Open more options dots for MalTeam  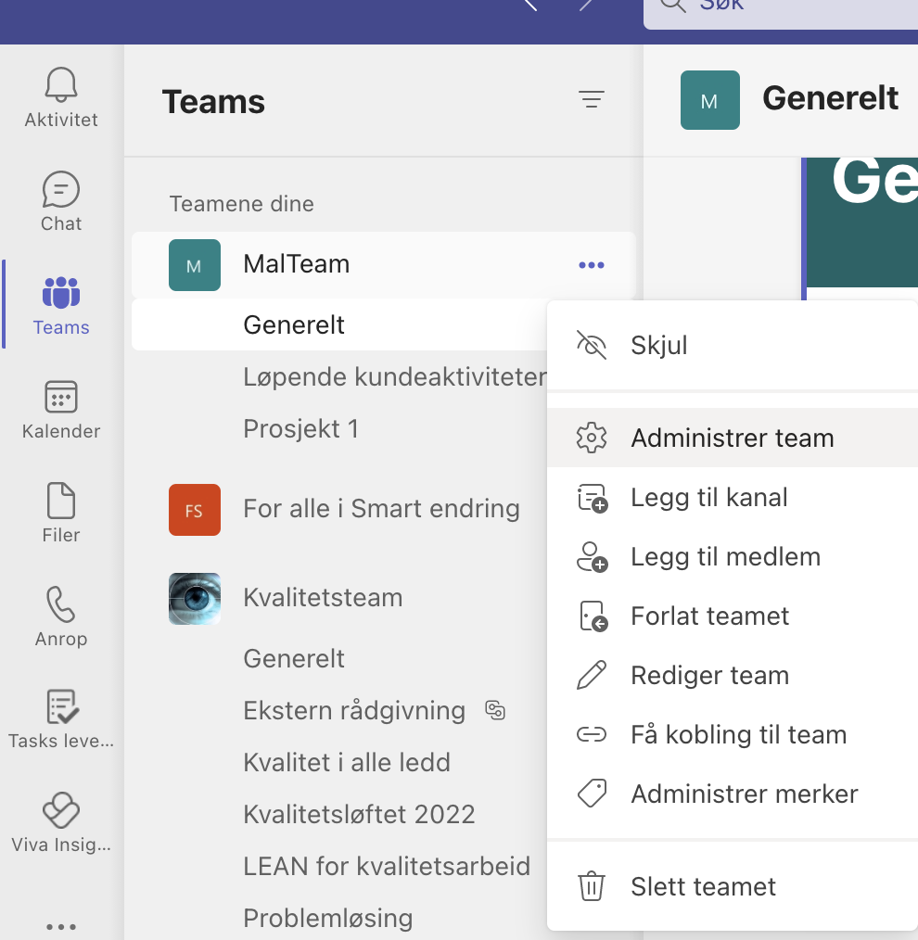point(592,265)
